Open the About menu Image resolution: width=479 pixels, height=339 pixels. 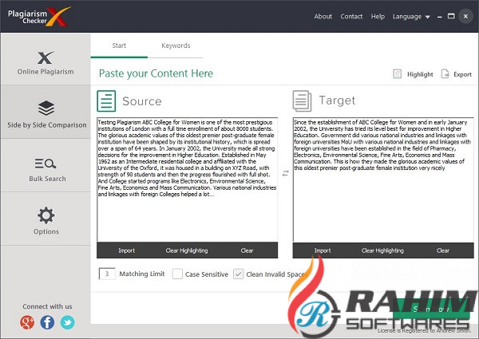323,17
